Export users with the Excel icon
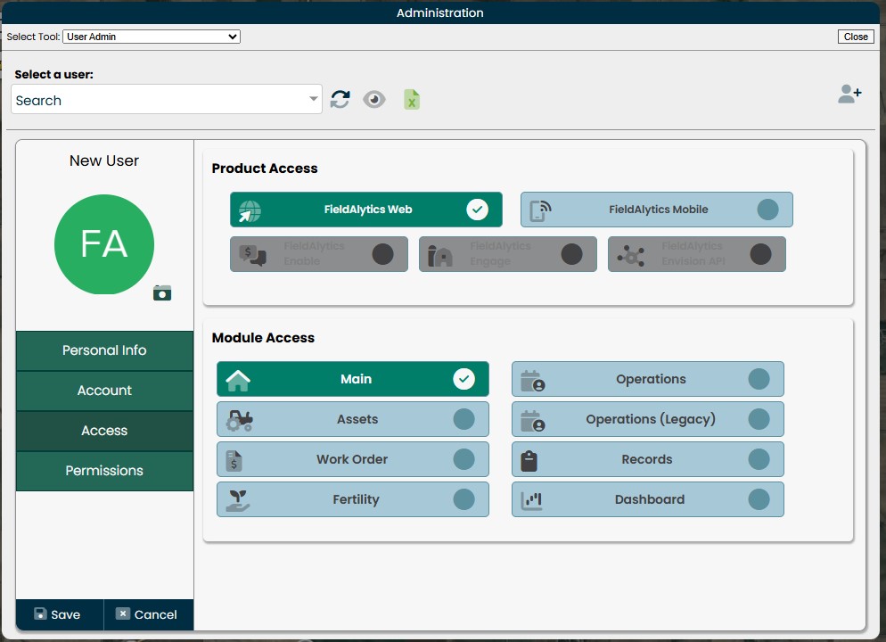Image resolution: width=886 pixels, height=642 pixels. pyautogui.click(x=412, y=100)
